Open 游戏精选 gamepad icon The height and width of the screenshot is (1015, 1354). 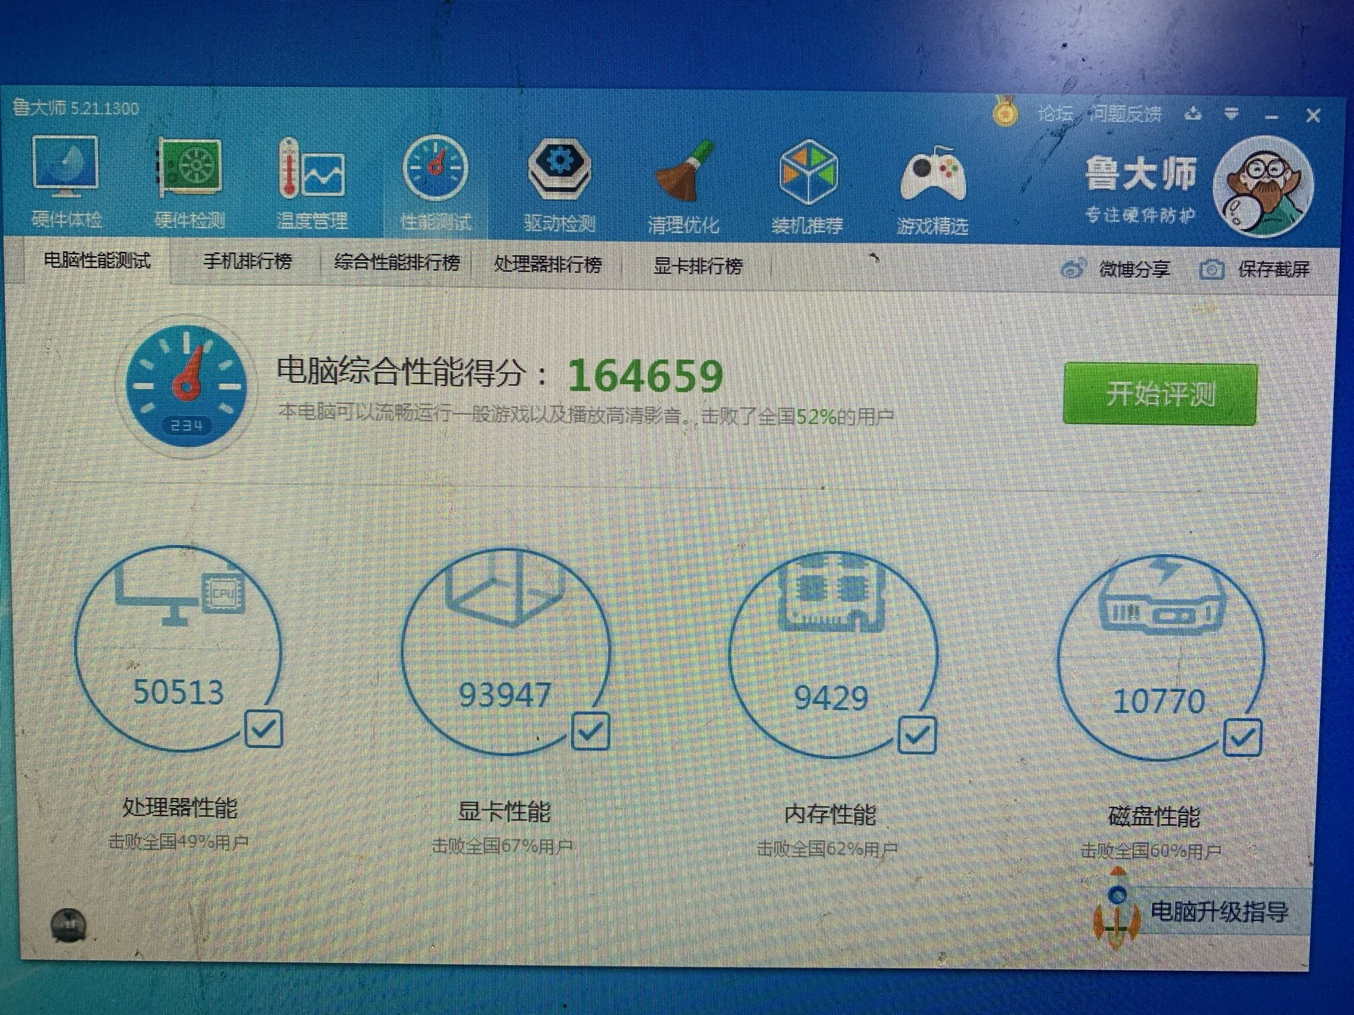click(932, 176)
